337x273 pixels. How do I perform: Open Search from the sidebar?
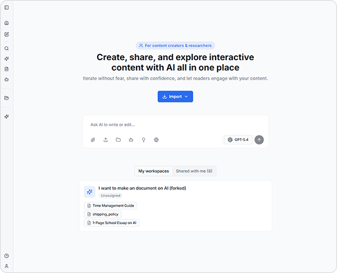pyautogui.click(x=6, y=48)
